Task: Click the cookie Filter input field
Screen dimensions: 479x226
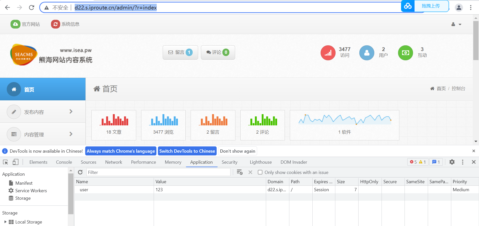Action: 158,172
